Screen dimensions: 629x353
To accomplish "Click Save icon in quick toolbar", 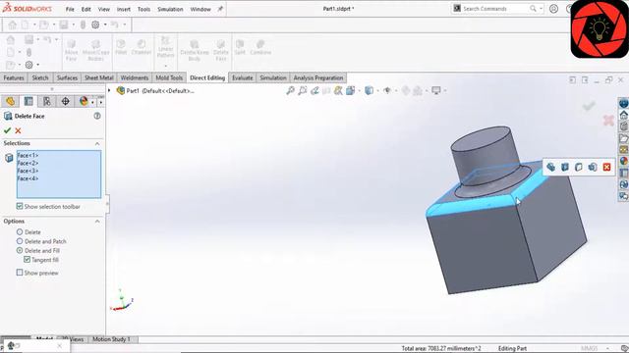I will tap(64, 25).
